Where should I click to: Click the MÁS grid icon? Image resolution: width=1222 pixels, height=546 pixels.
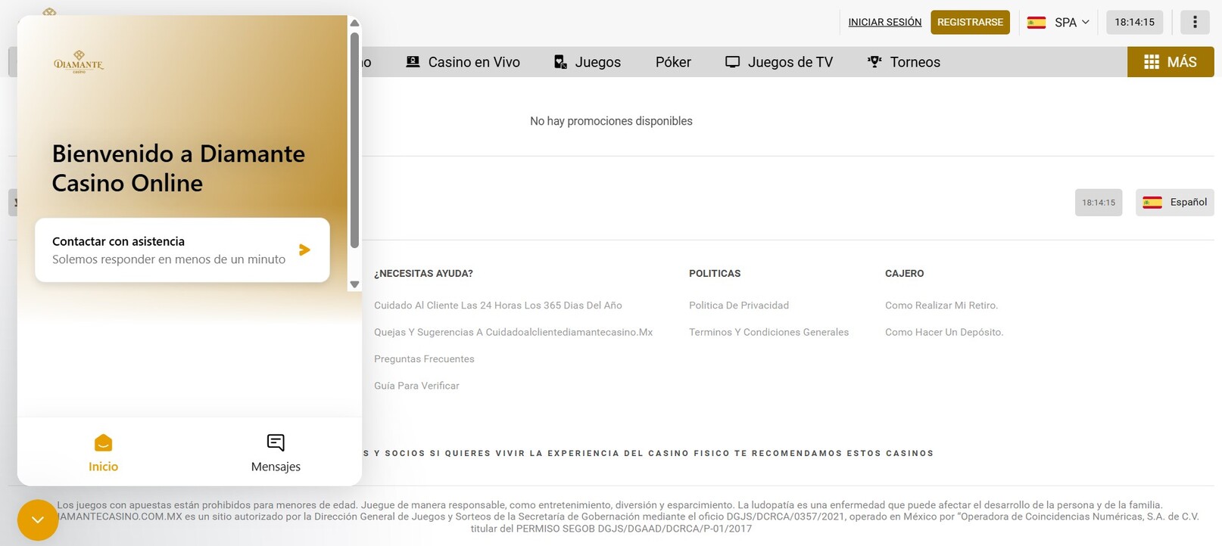1152,62
